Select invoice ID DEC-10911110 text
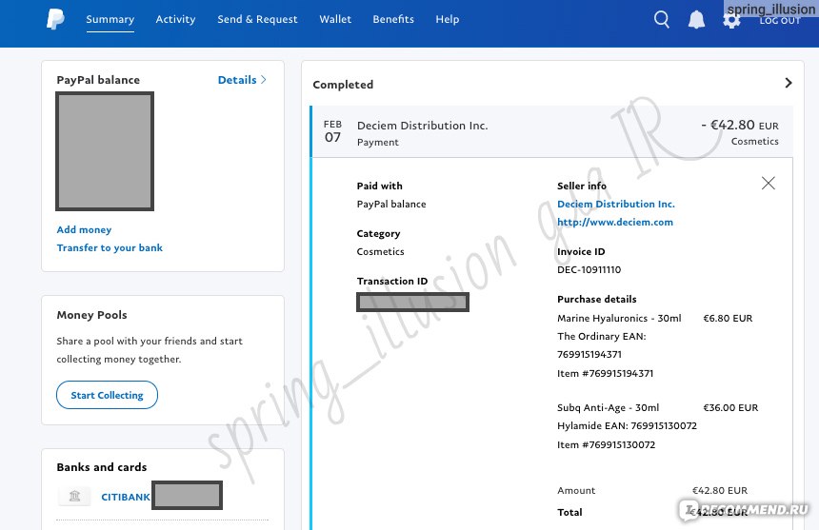 point(589,269)
